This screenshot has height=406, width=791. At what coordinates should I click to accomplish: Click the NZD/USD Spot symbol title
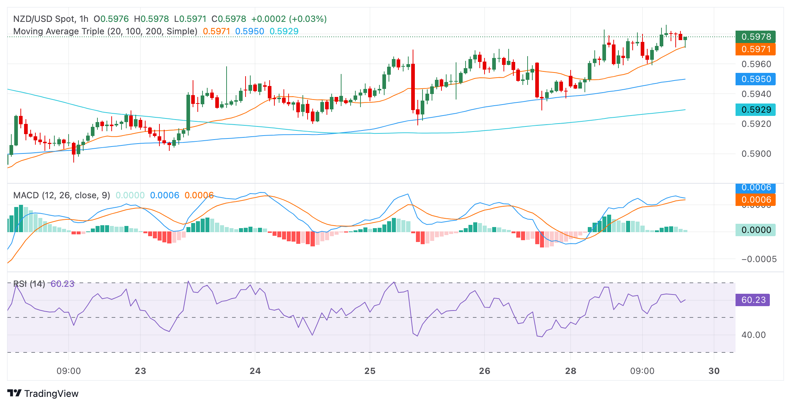click(x=44, y=19)
